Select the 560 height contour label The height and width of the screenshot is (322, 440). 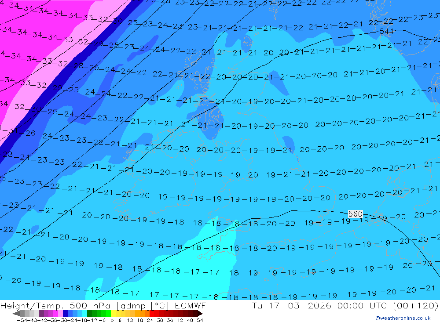point(355,214)
